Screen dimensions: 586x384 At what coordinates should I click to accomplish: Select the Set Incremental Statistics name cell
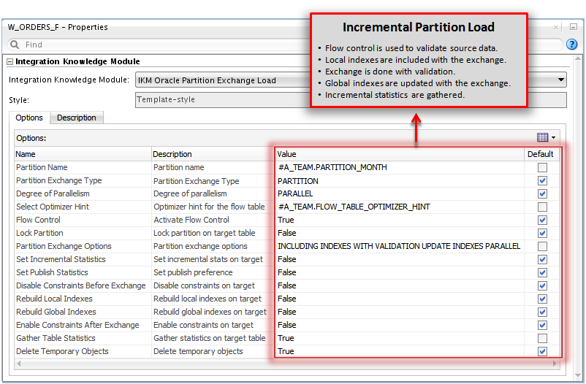[x=83, y=259]
